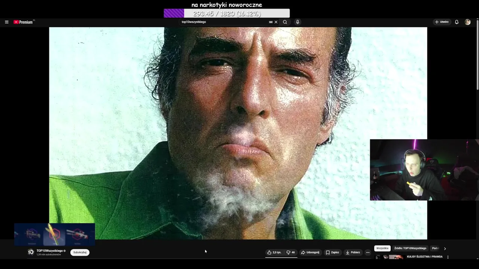This screenshot has width=479, height=269.
Task: Open TOP10Wszystkiego channel avatar
Action: (31, 252)
